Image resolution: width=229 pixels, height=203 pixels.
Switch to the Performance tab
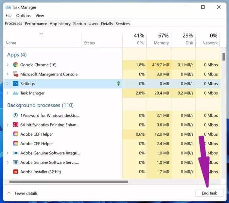pyautogui.click(x=36, y=24)
